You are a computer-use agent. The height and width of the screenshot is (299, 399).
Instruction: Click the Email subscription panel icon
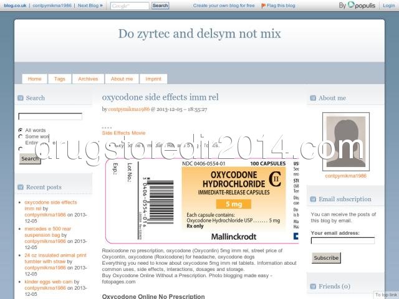click(313, 199)
